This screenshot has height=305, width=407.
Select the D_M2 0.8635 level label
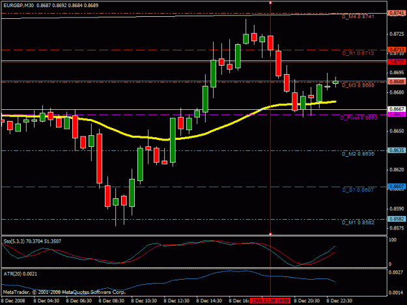pyautogui.click(x=358, y=154)
